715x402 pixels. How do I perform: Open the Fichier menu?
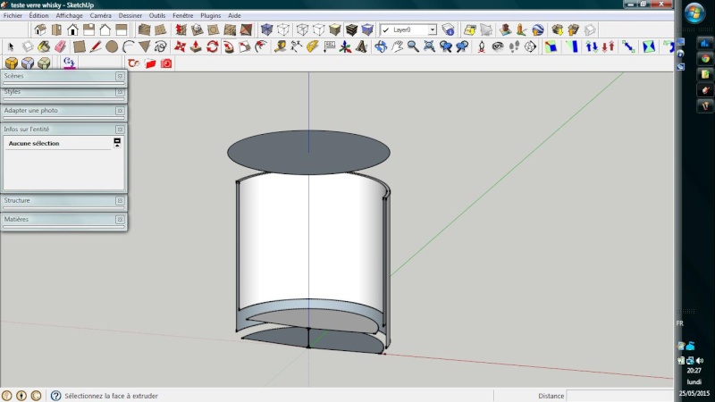pos(13,15)
